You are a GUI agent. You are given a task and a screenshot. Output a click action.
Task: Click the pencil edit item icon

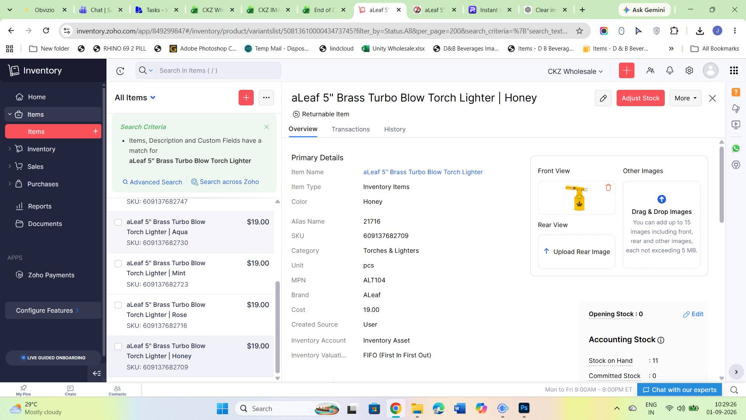[x=603, y=98]
